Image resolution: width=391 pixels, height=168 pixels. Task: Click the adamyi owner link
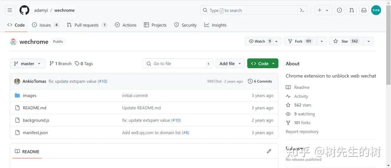[41, 10]
